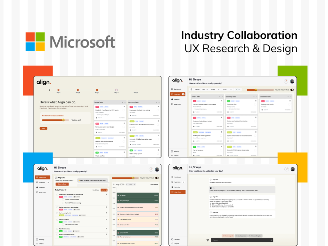Adjust mood slider on task-board screen
This screenshot has width=328, height=246.
260,90
